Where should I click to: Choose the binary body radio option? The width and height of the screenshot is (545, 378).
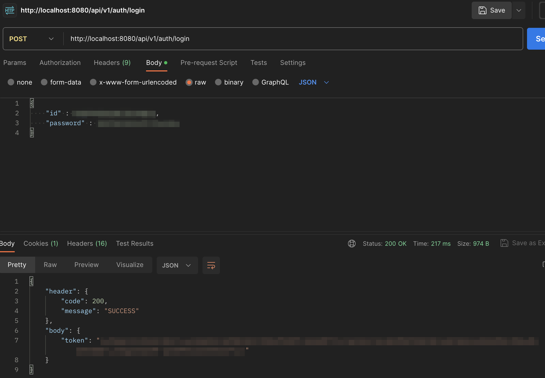click(218, 82)
